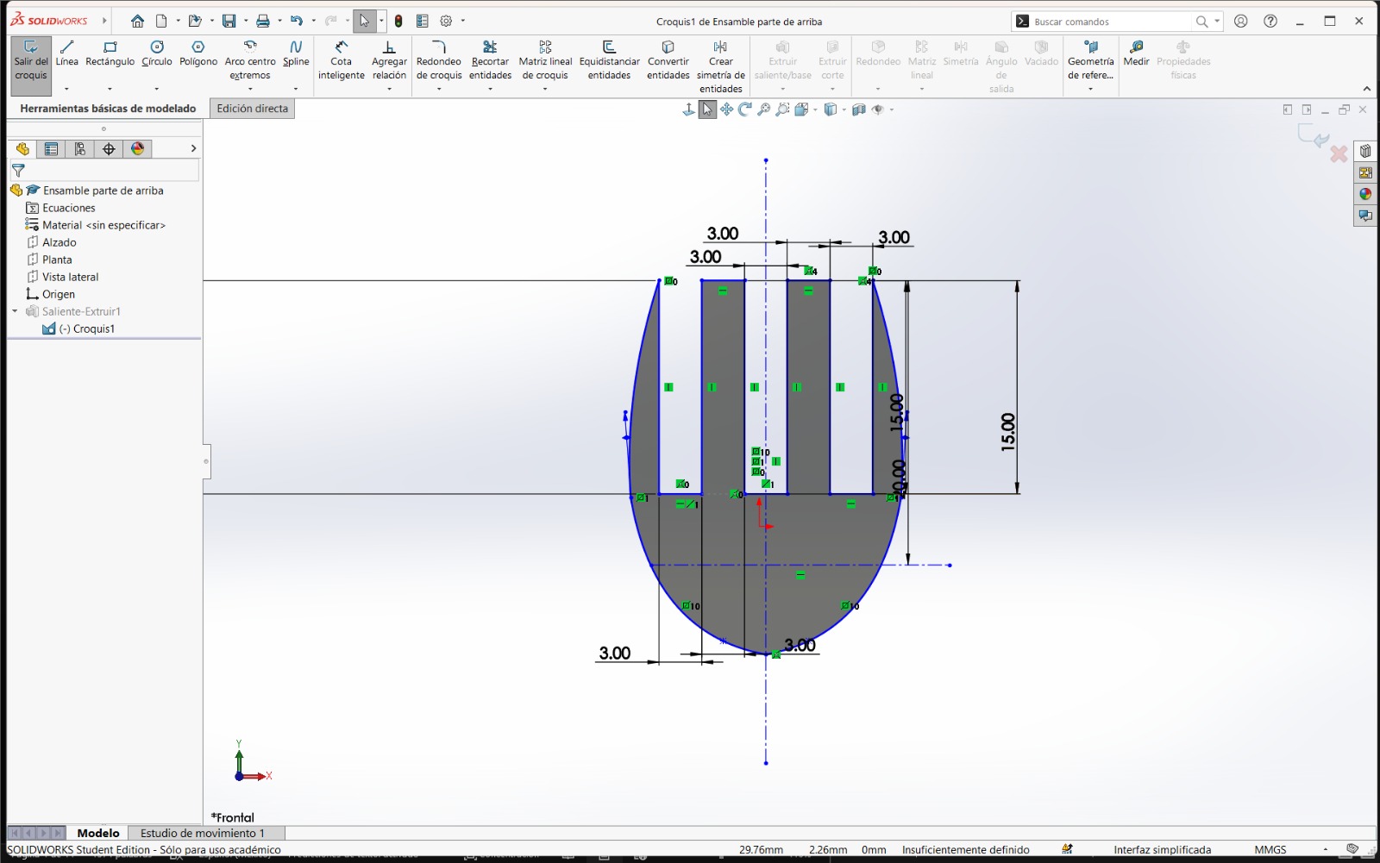Click the Interfaz simplificada status text
The height and width of the screenshot is (863, 1380).
click(1162, 849)
